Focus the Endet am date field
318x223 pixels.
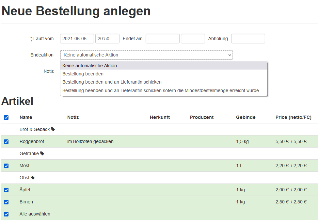[x=163, y=39]
